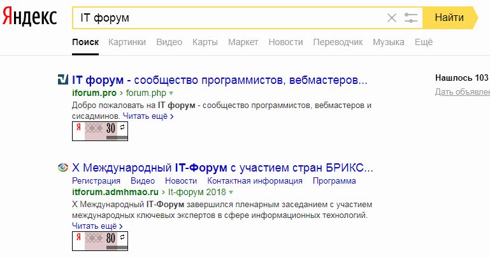This screenshot has height=258, width=490.
Task: Click the forum.php path link
Action: pyautogui.click(x=146, y=93)
